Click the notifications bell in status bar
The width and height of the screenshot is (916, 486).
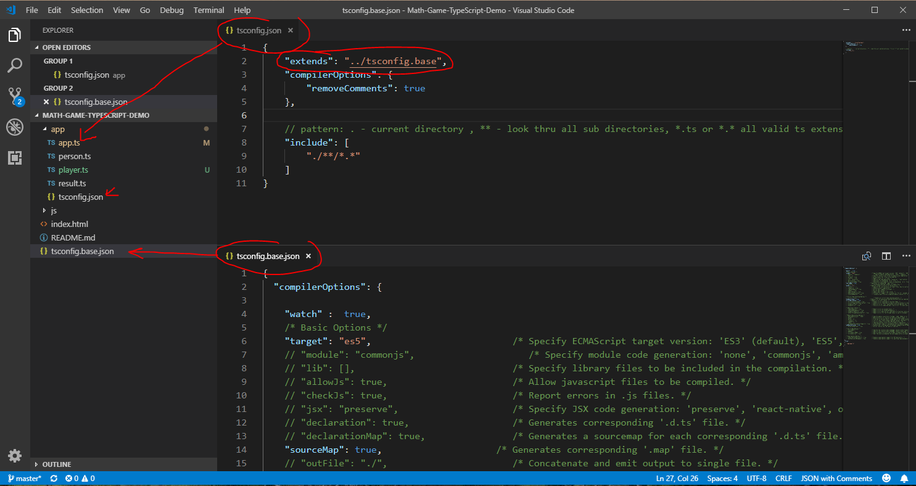[904, 479]
